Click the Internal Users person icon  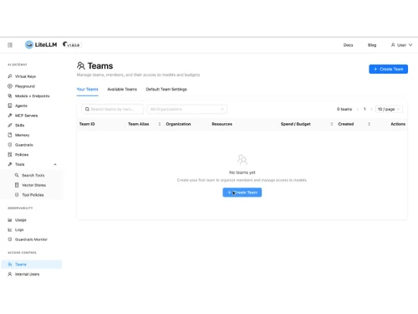[x=10, y=274]
